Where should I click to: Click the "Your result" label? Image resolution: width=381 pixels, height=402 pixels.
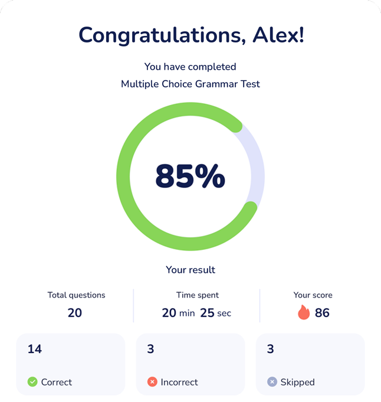click(190, 270)
